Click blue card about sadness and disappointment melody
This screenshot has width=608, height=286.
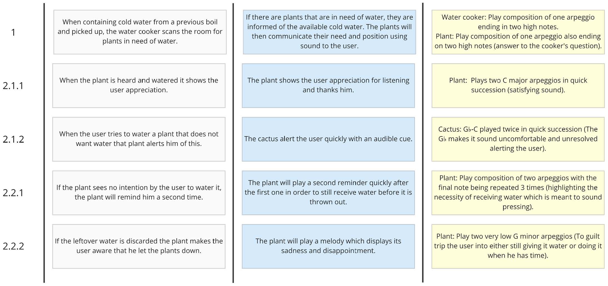point(328,246)
